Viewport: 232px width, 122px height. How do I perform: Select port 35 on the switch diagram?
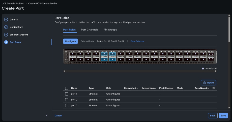pos(211,54)
